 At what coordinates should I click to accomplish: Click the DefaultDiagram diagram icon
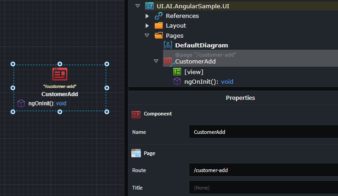click(168, 46)
